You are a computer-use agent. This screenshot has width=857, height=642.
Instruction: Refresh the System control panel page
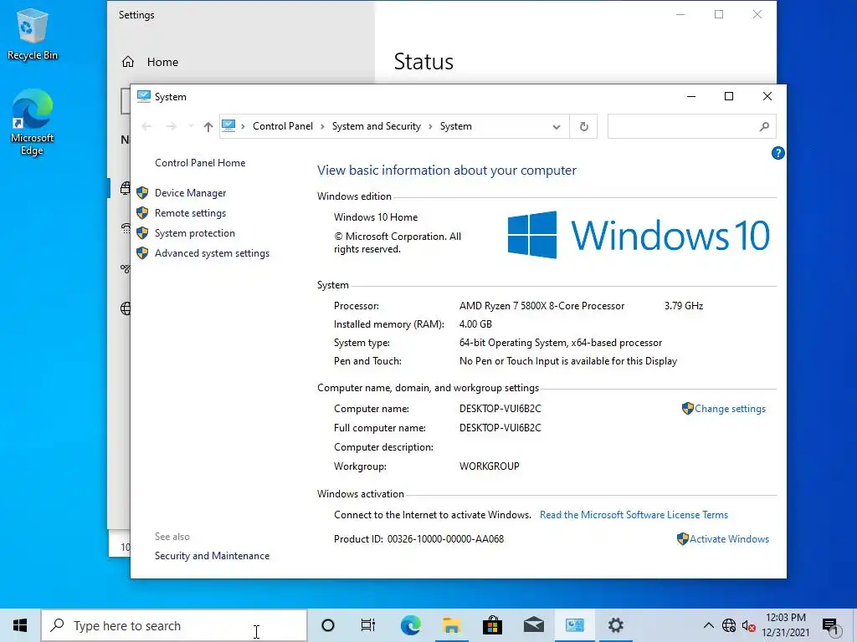tap(583, 127)
